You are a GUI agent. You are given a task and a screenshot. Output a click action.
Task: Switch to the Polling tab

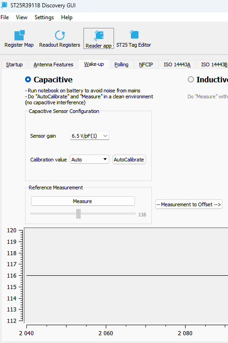click(x=121, y=64)
